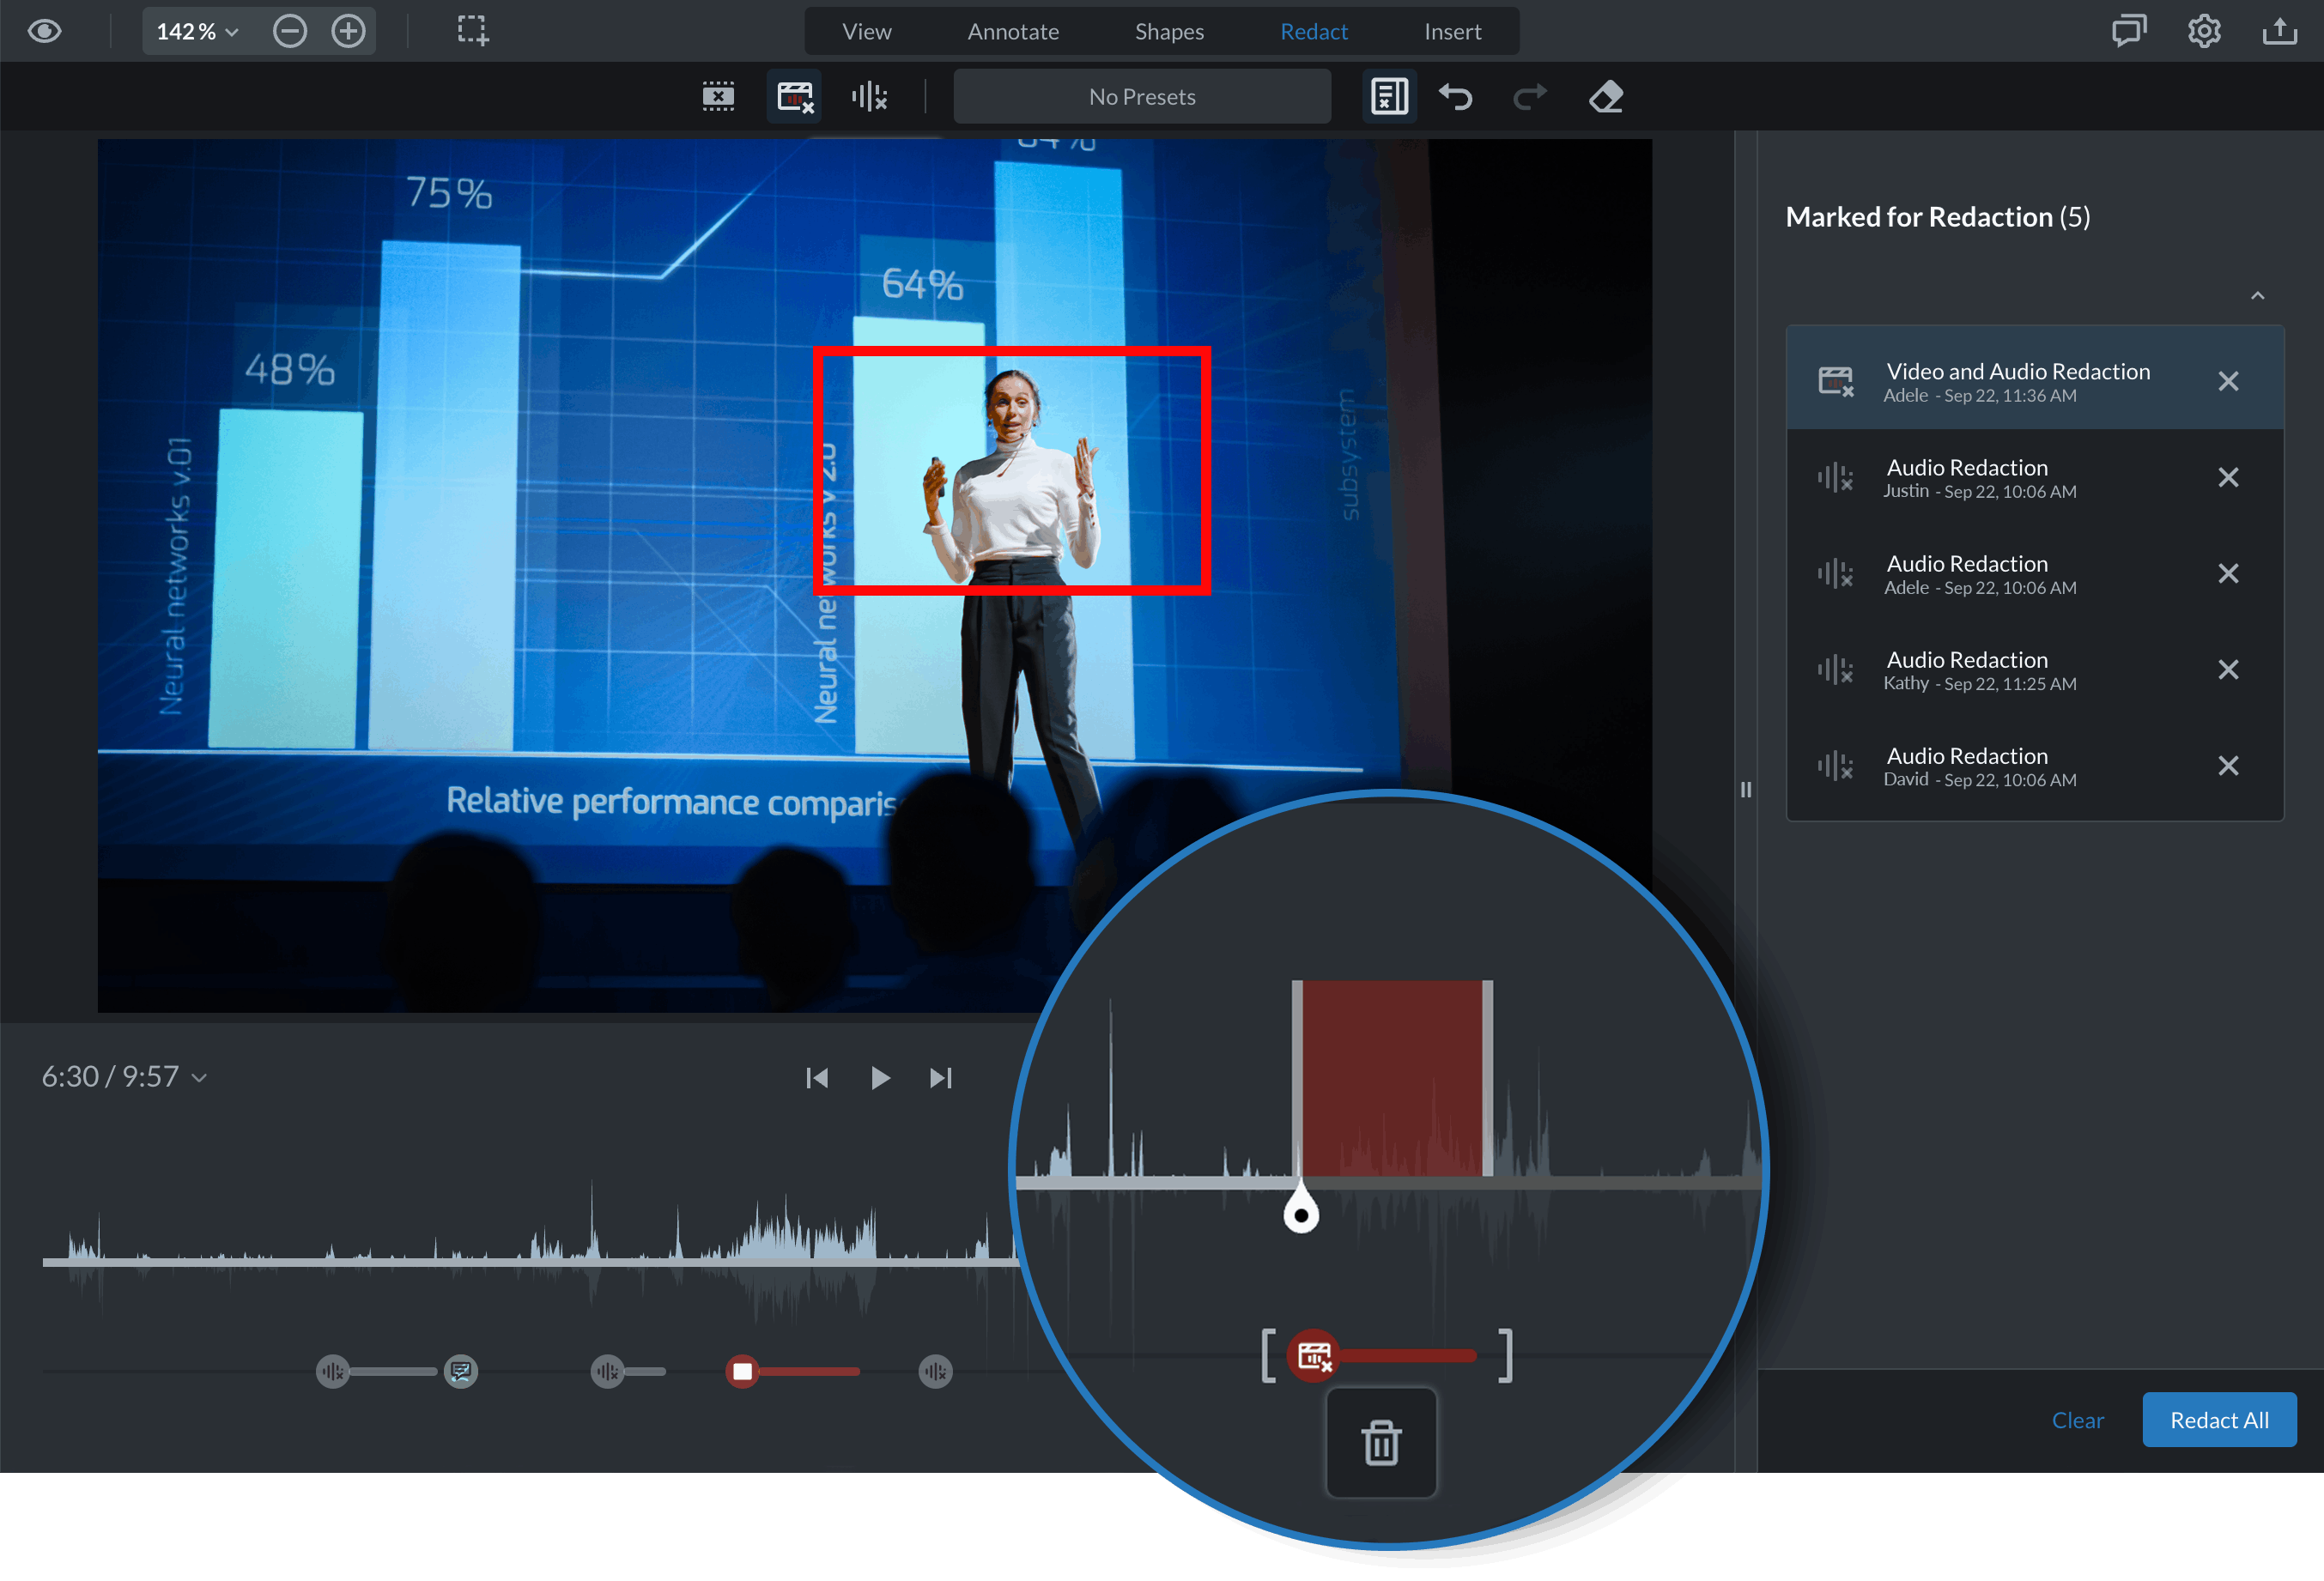The width and height of the screenshot is (2324, 1581).
Task: Click the Clear link
Action: [x=2077, y=1420]
